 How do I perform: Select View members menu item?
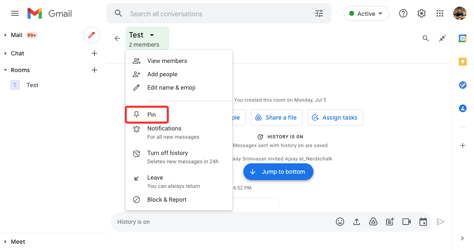tap(167, 61)
